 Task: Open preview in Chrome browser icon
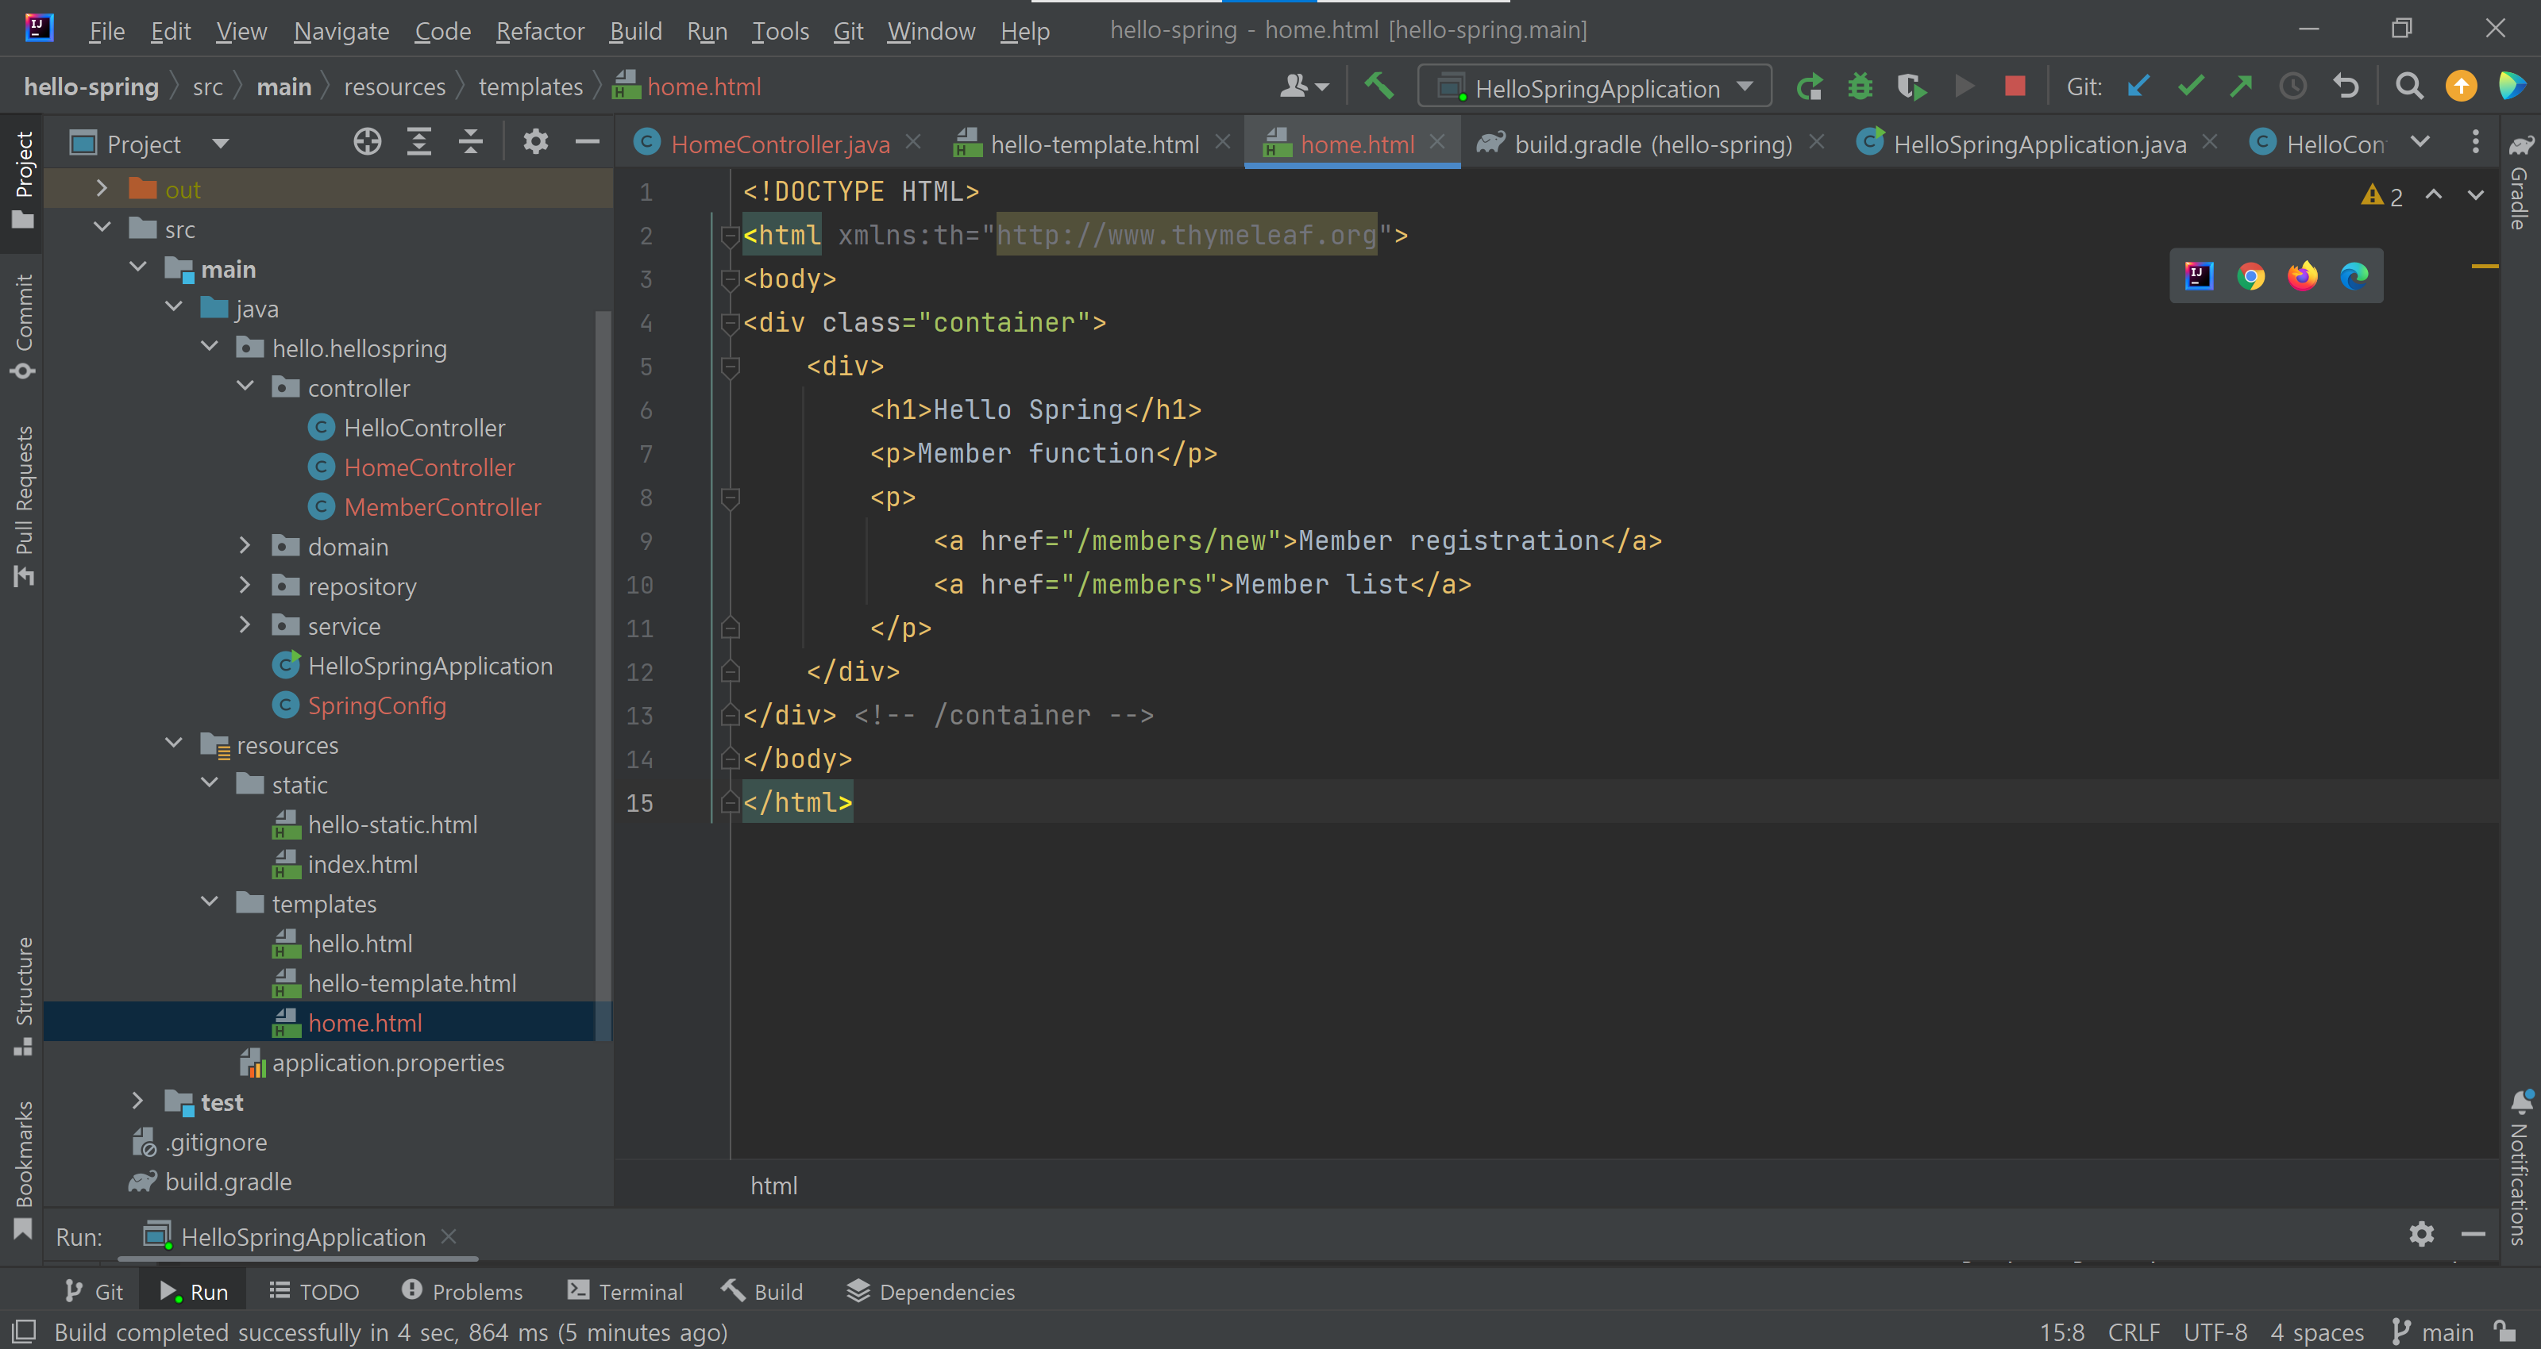(2250, 276)
